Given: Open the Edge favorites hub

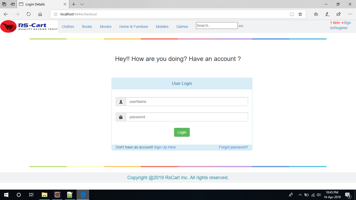Looking at the screenshot, I should pyautogui.click(x=316, y=14).
